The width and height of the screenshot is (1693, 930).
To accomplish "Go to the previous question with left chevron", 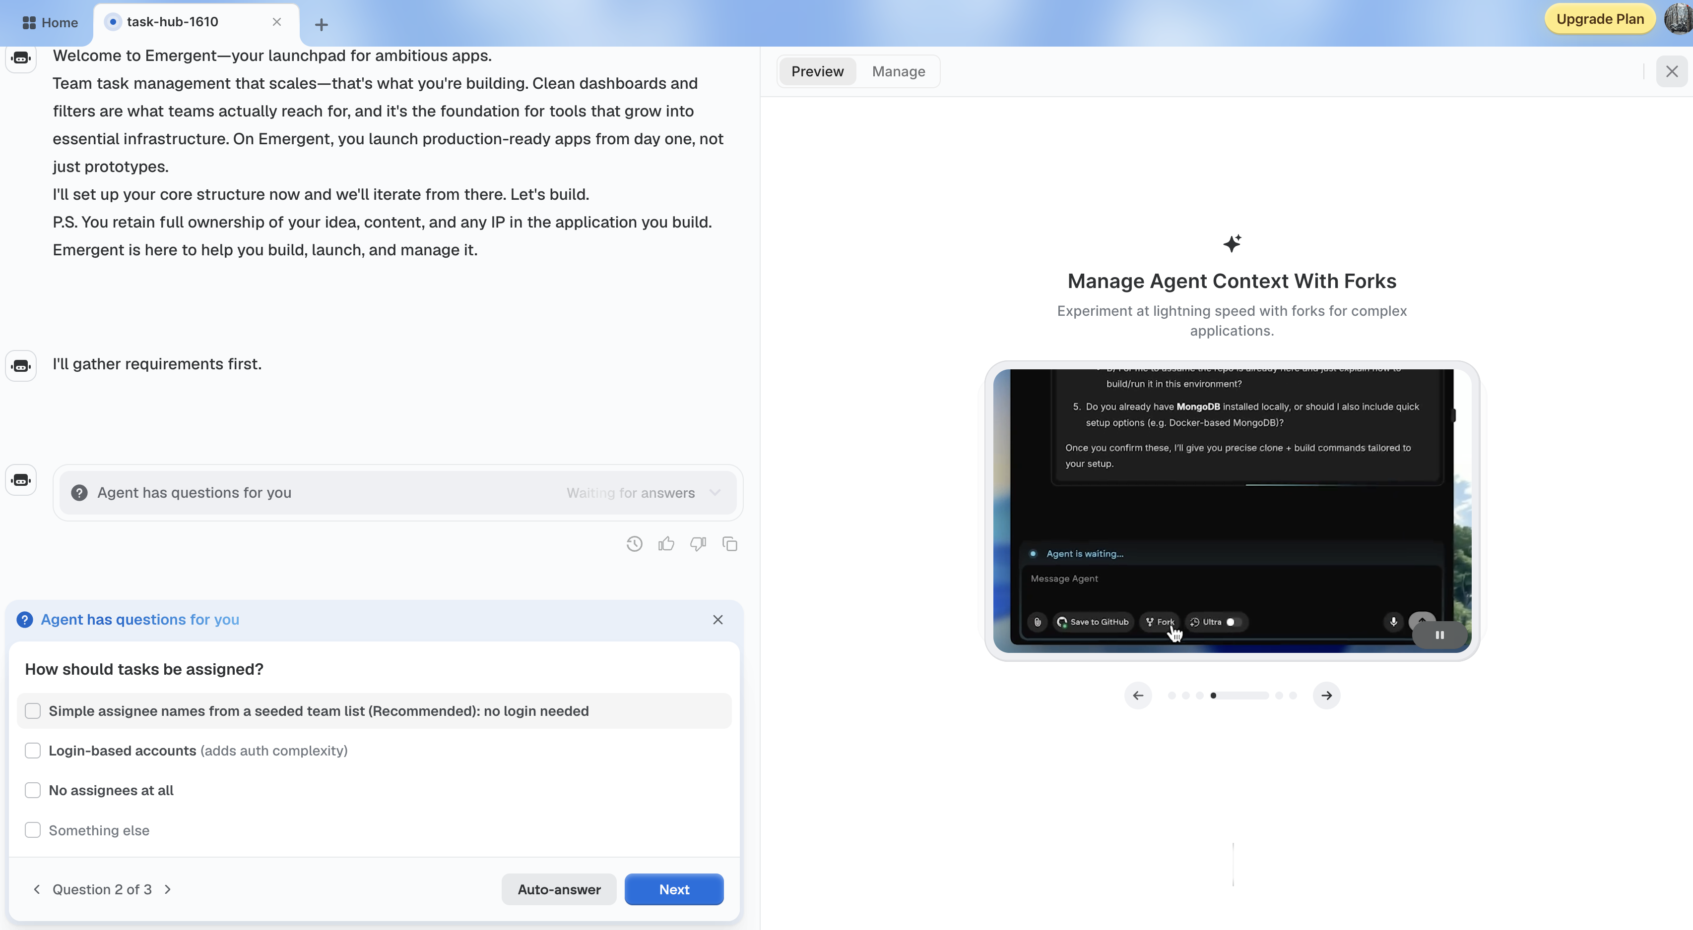I will tap(37, 889).
